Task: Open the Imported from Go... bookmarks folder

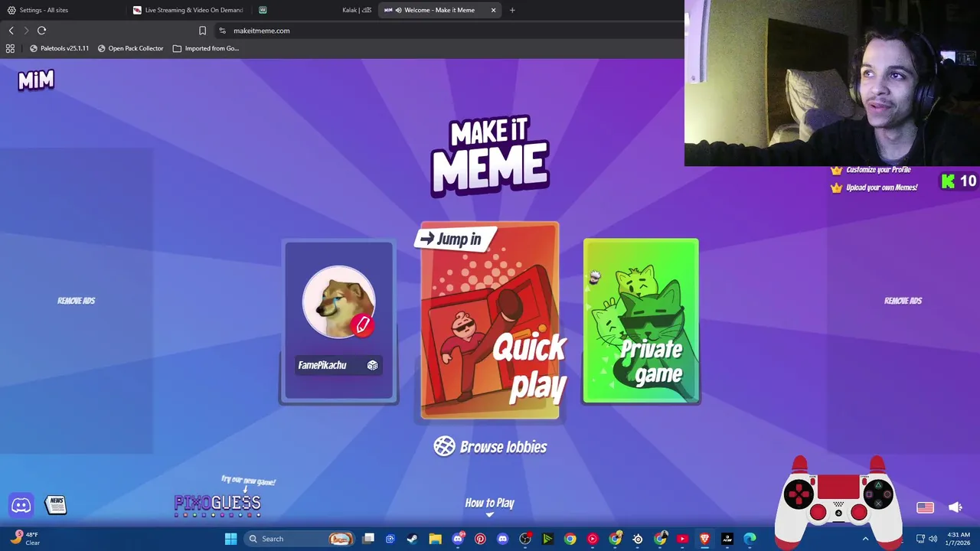Action: (206, 48)
